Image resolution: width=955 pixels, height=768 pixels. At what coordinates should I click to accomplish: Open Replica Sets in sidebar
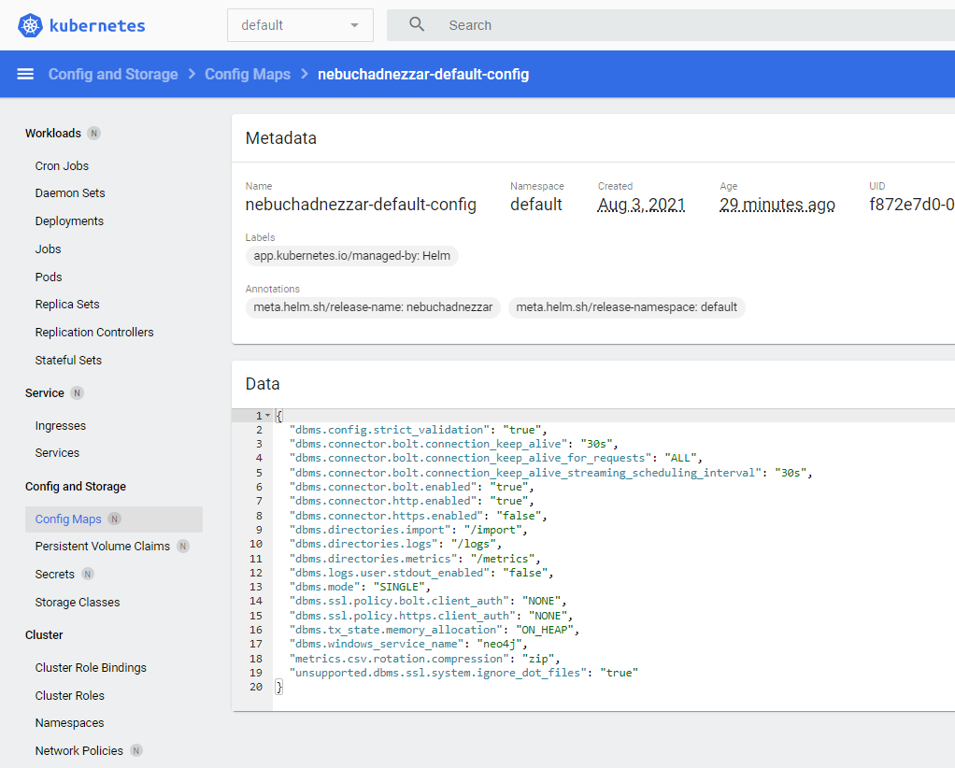[67, 305]
